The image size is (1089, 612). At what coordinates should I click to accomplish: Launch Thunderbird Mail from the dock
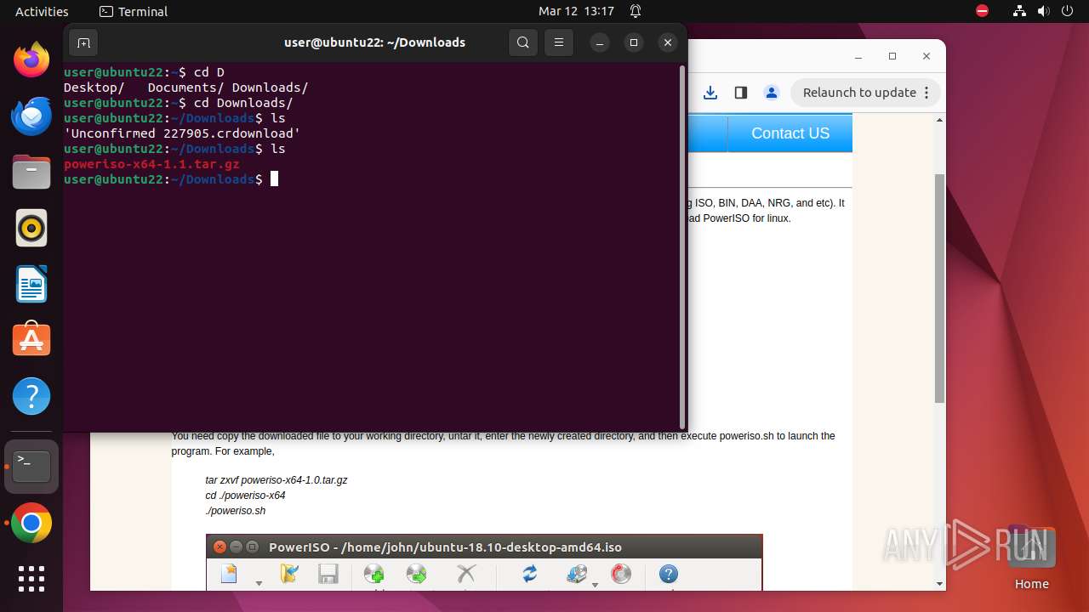coord(31,116)
